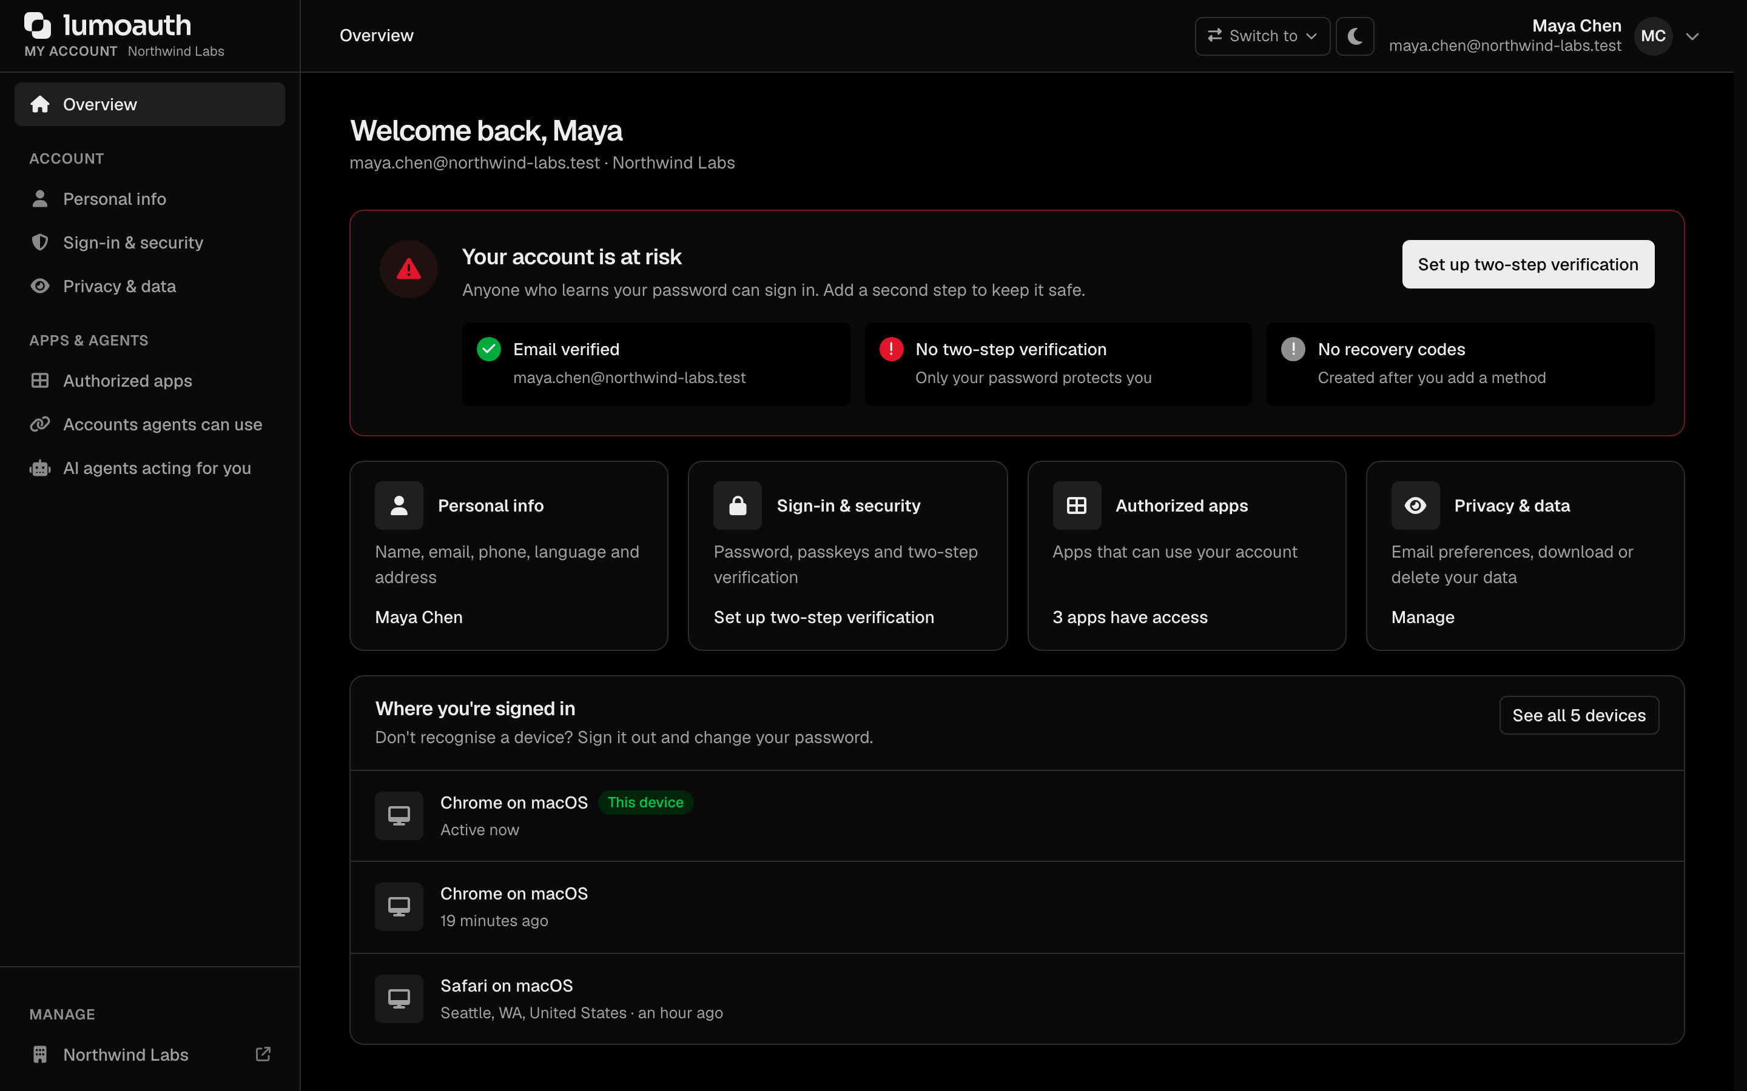The width and height of the screenshot is (1747, 1091).
Task: Open Authorized apps in sidebar
Action: [x=149, y=381]
